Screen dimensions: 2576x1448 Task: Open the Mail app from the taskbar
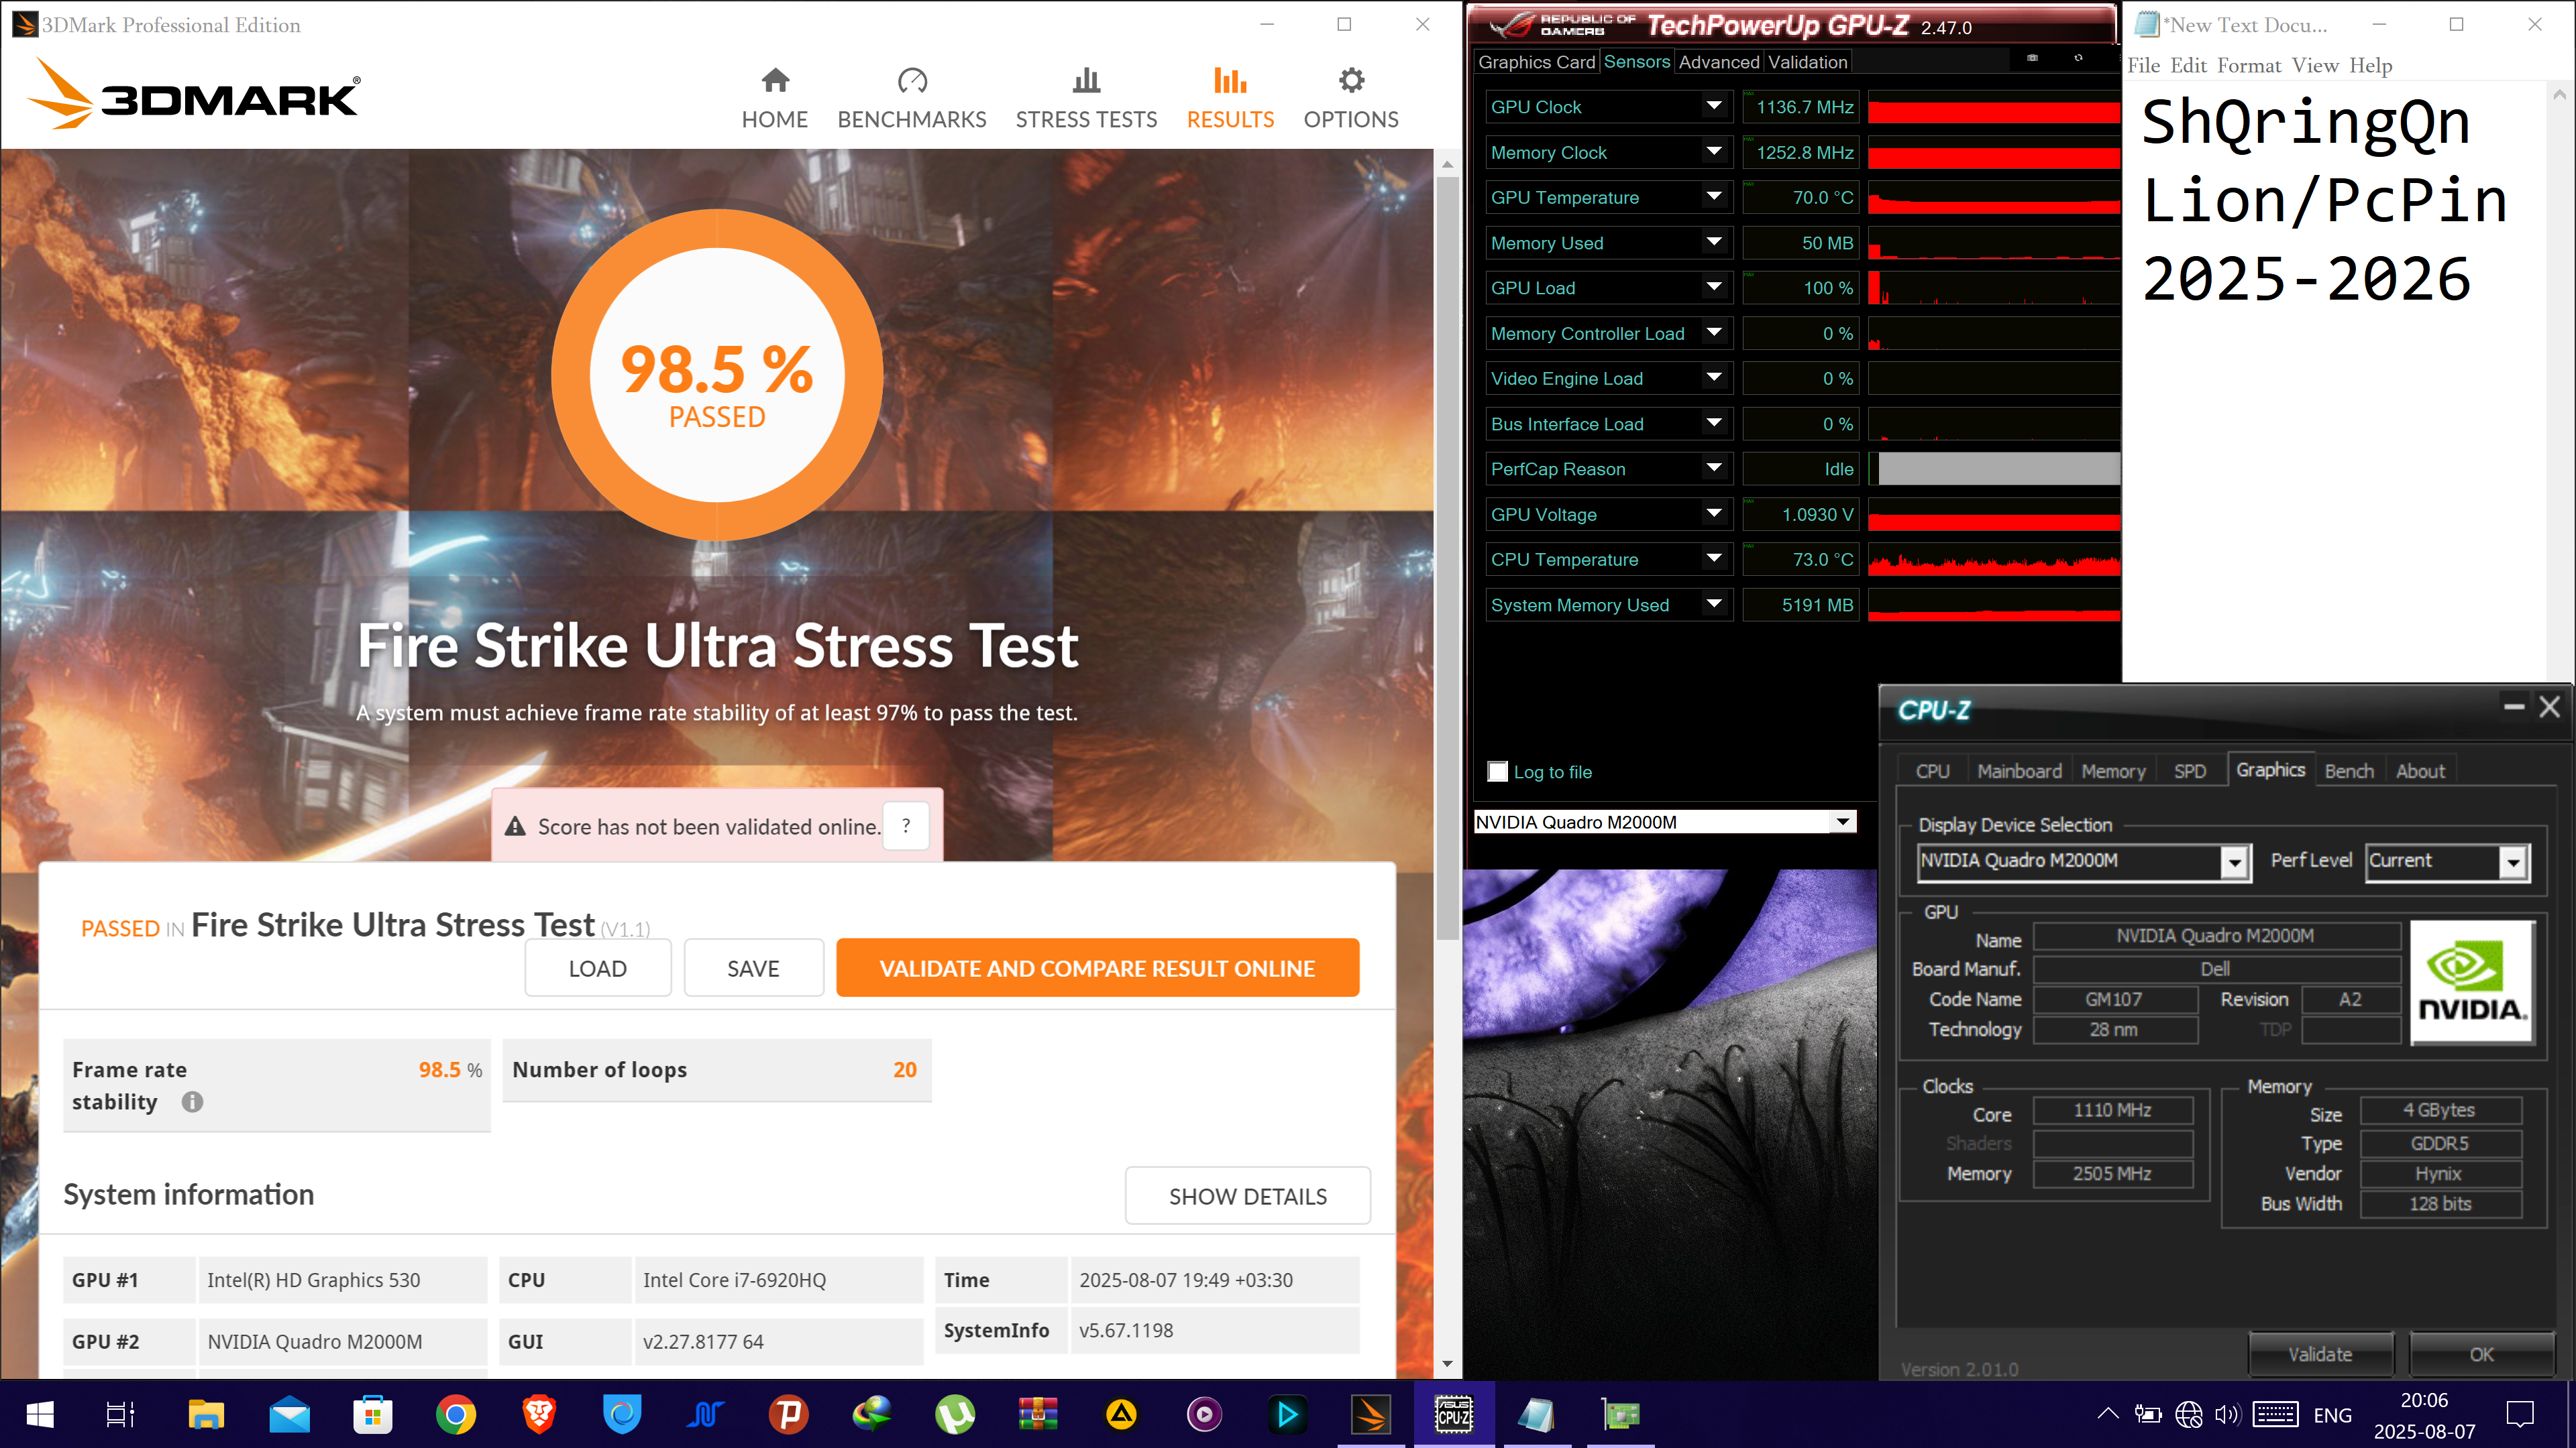click(289, 1414)
